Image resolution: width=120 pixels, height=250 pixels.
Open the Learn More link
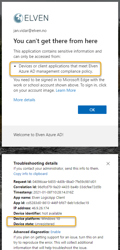click(x=66, y=90)
